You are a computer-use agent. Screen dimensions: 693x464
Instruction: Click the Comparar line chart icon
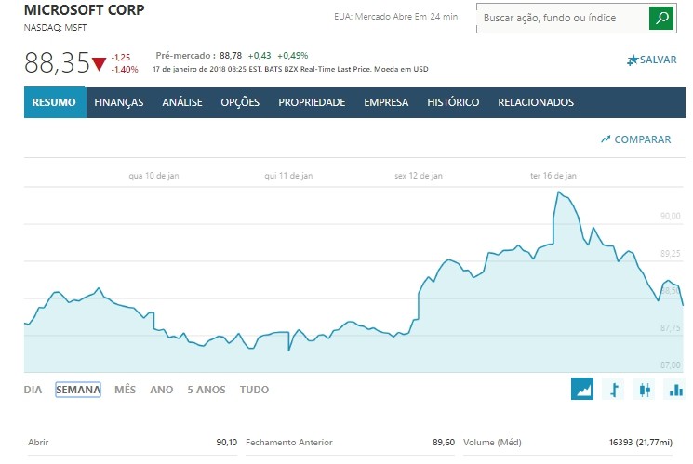click(606, 139)
